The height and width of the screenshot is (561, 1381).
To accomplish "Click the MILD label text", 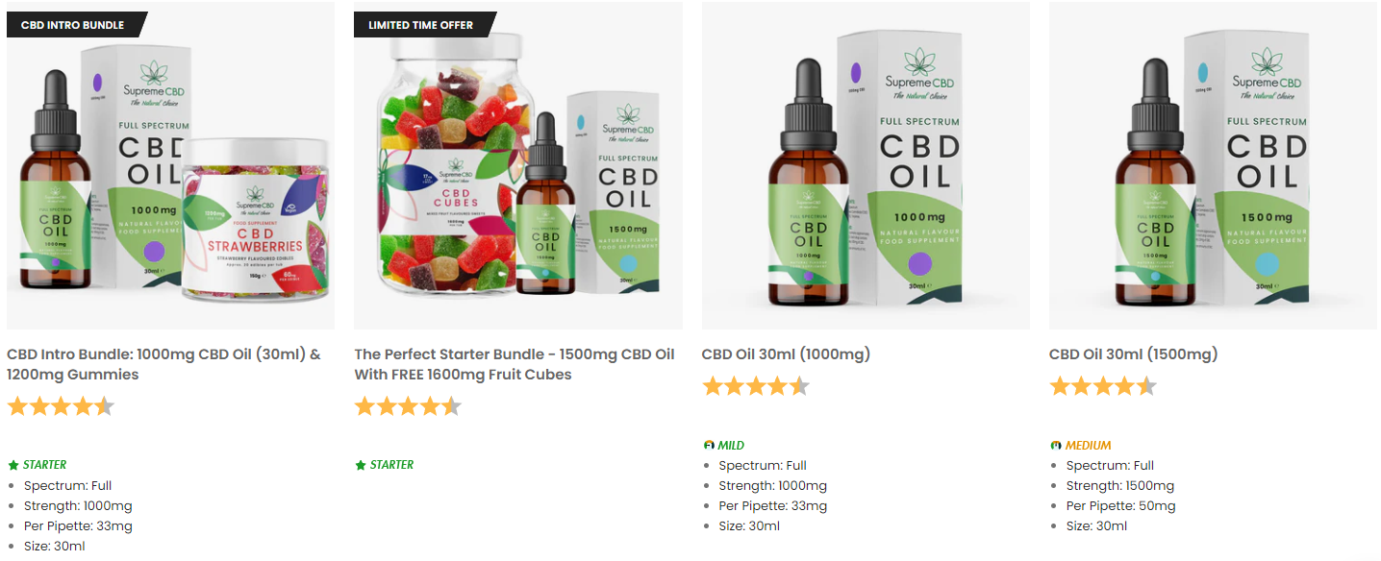I will tap(731, 446).
